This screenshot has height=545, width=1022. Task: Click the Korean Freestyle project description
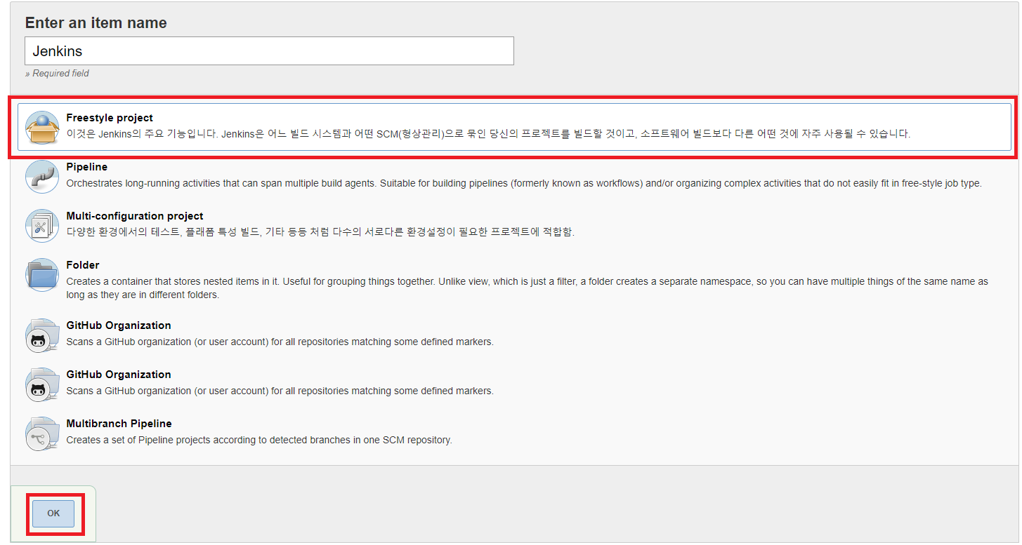pos(488,134)
